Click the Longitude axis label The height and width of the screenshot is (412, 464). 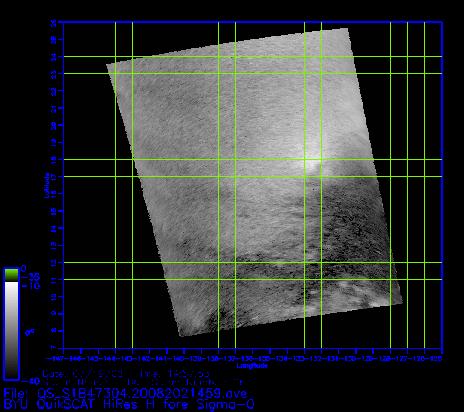(x=252, y=366)
